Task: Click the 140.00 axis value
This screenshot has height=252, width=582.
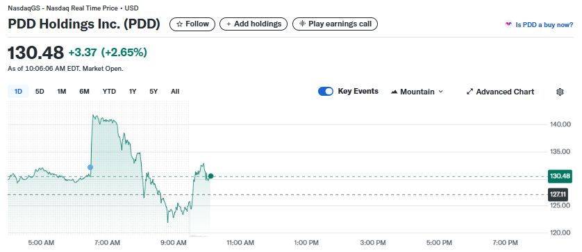Action: coord(560,124)
